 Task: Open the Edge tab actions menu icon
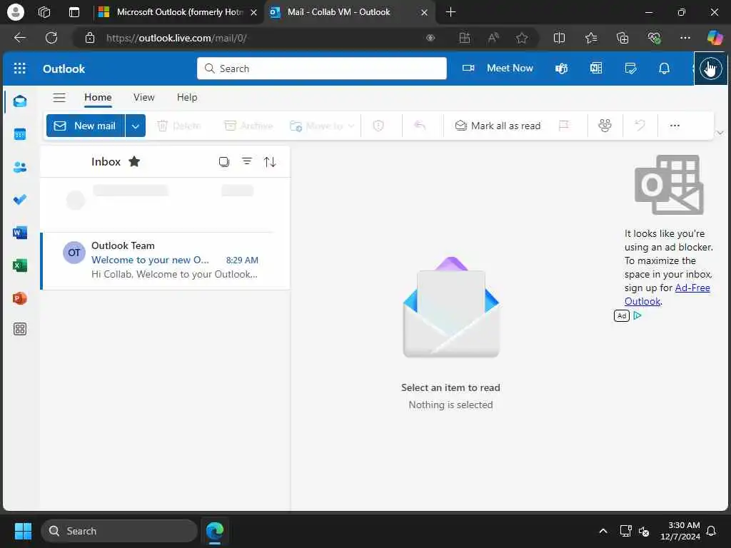[74, 12]
